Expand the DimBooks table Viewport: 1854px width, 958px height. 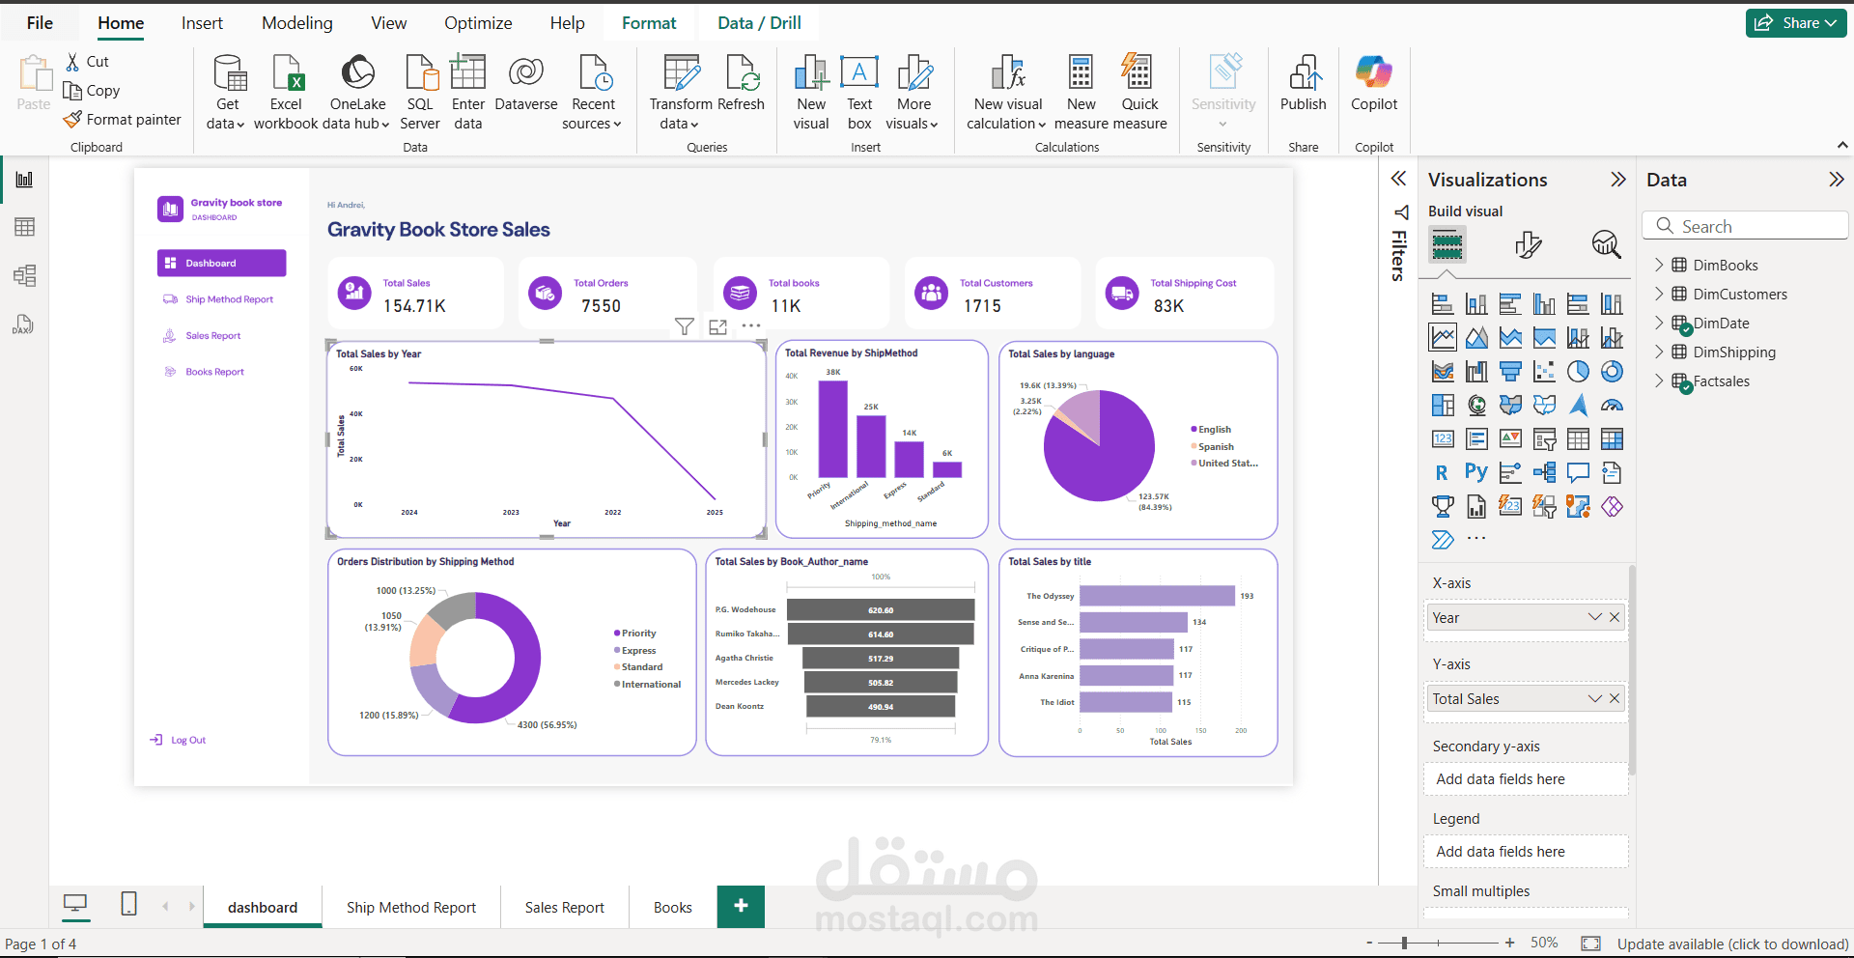(1659, 265)
